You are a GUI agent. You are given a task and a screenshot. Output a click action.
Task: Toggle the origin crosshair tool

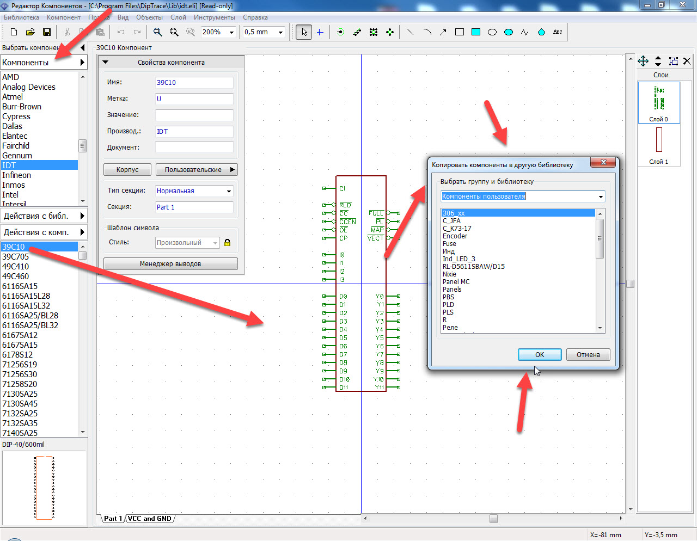320,32
